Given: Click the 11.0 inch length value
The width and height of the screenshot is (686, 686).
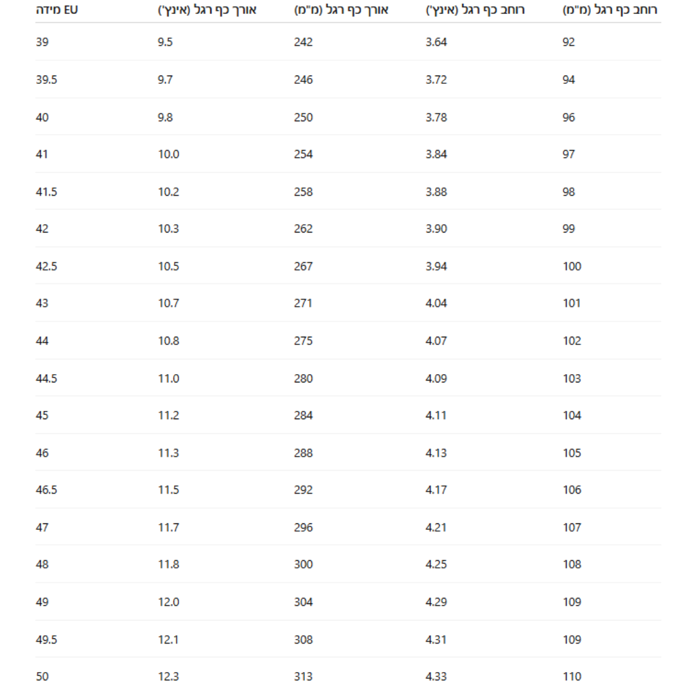Looking at the screenshot, I should (168, 379).
